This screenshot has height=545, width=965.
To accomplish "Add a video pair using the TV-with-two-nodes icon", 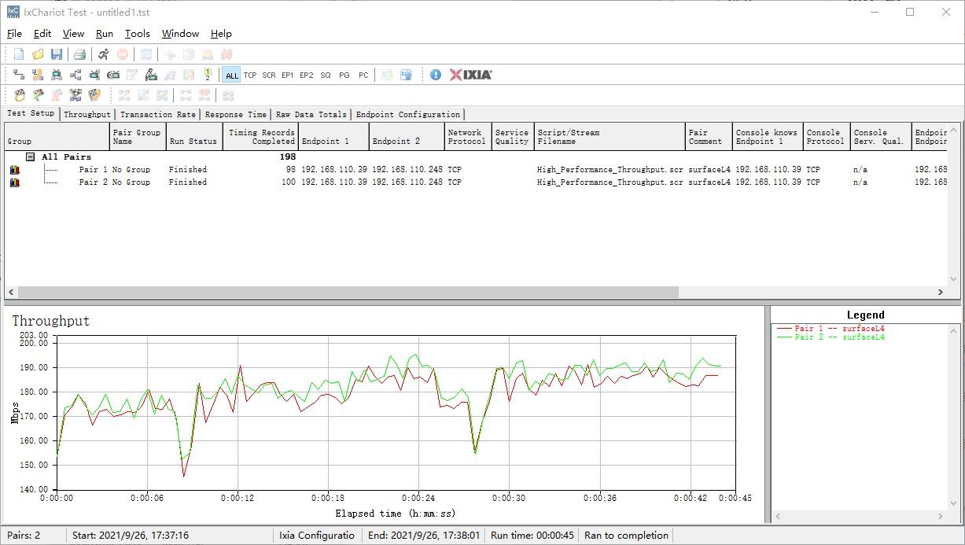I will (x=57, y=75).
